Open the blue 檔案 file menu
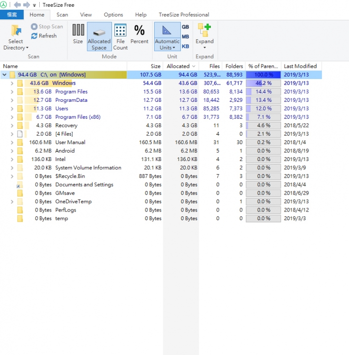The width and height of the screenshot is (349, 355). tap(12, 15)
